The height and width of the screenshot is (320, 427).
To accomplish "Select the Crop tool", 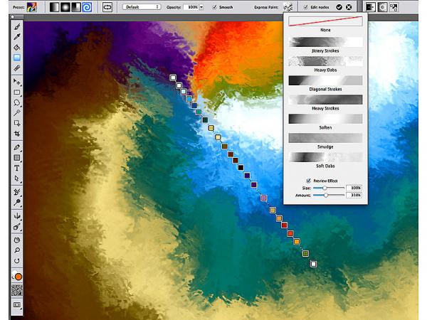I will [x=17, y=133].
